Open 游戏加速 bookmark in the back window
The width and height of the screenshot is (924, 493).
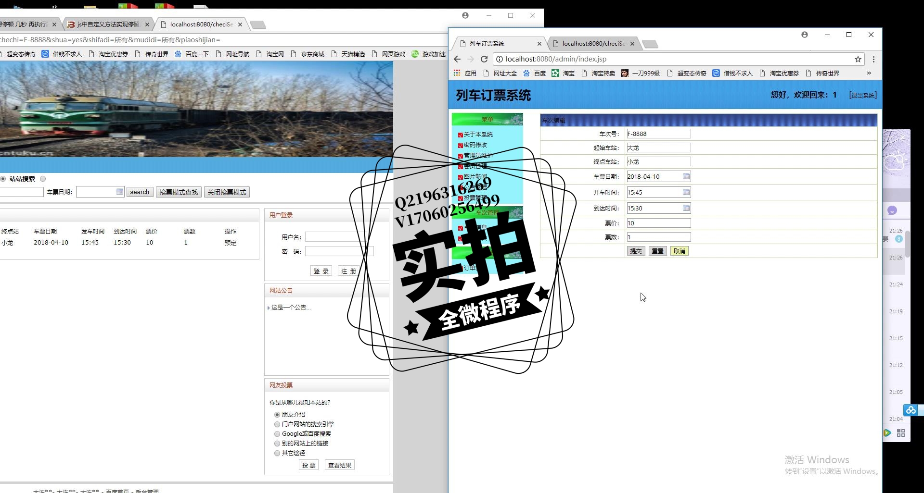tap(428, 54)
